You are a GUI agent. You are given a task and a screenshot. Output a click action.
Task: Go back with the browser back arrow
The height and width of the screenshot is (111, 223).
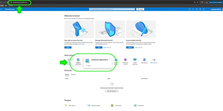click(x=1, y=2)
